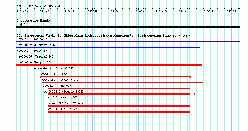Click the dgv16e180 (Pang2010) label
This screenshot has height=131, width=248.
[33, 62]
